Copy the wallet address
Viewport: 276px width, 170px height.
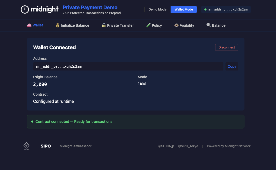coord(232,66)
